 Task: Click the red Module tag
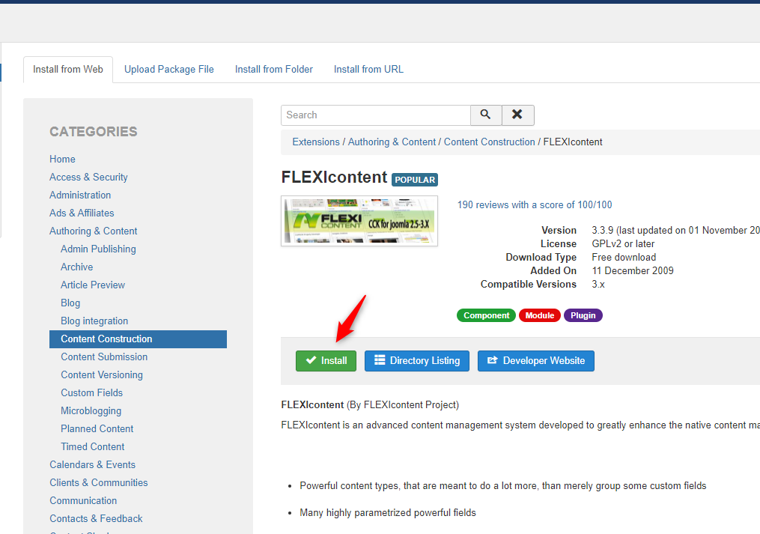tap(539, 315)
